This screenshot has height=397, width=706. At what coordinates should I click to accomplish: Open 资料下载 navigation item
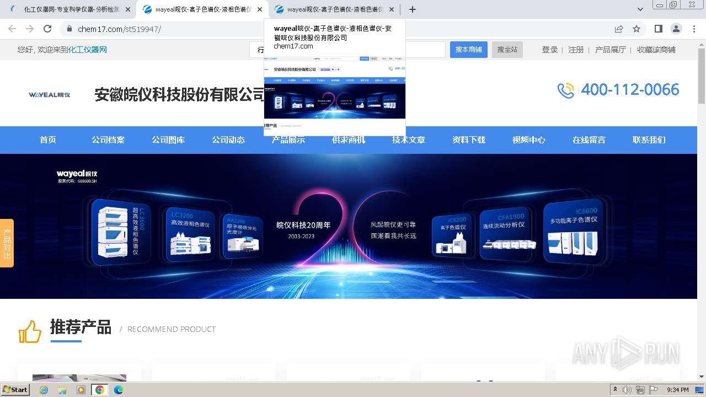coord(469,140)
